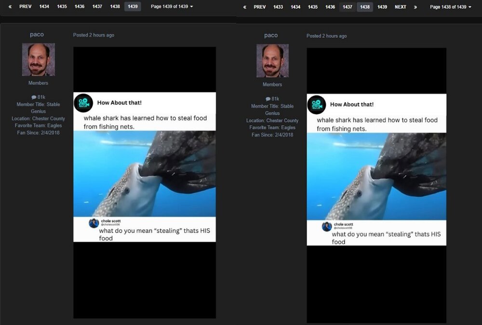
Task: Select current page 1439 in left pagination
Action: point(133,6)
